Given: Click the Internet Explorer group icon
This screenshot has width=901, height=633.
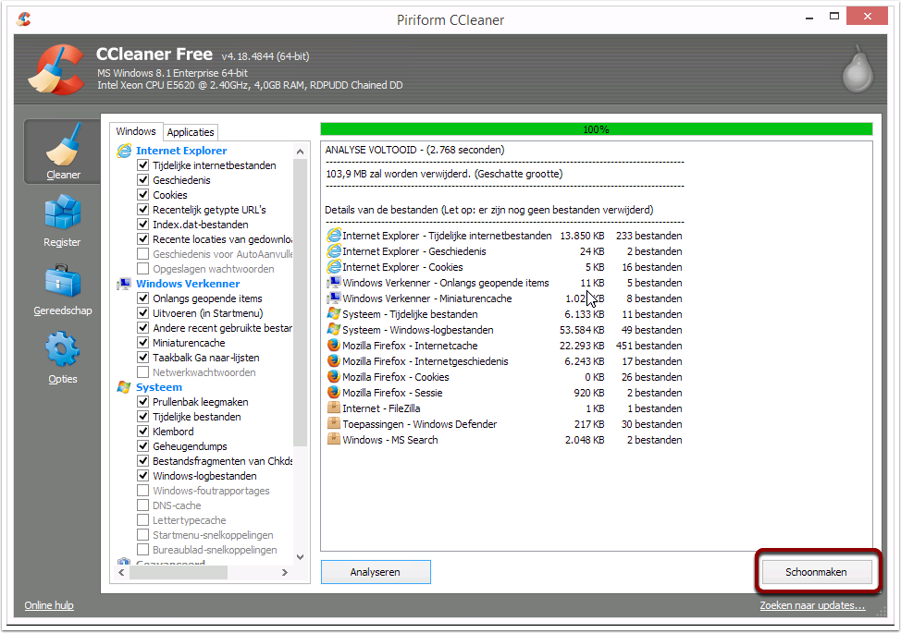Looking at the screenshot, I should [124, 151].
